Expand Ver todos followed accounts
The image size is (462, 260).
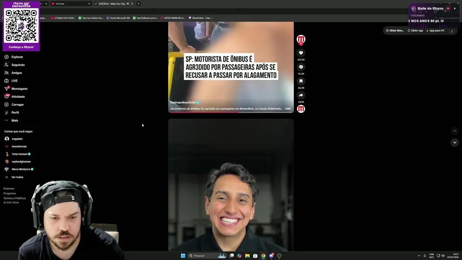(14, 177)
